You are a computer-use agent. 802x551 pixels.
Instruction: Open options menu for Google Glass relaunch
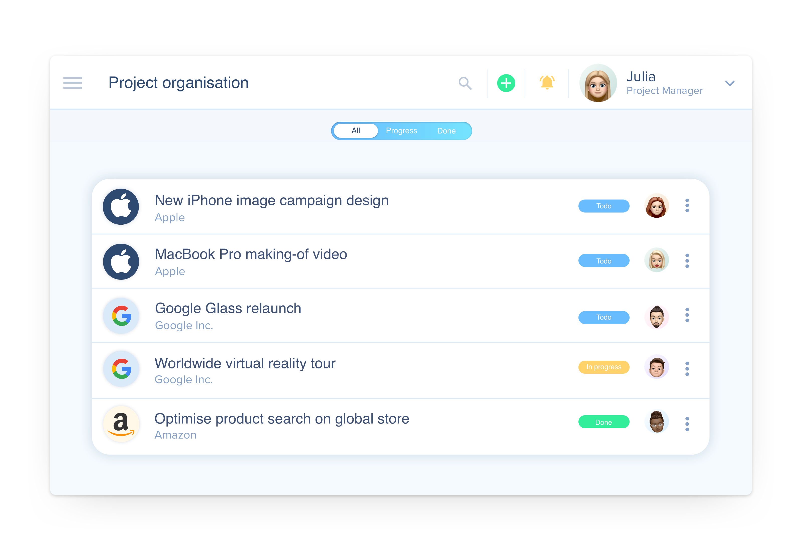coord(687,315)
